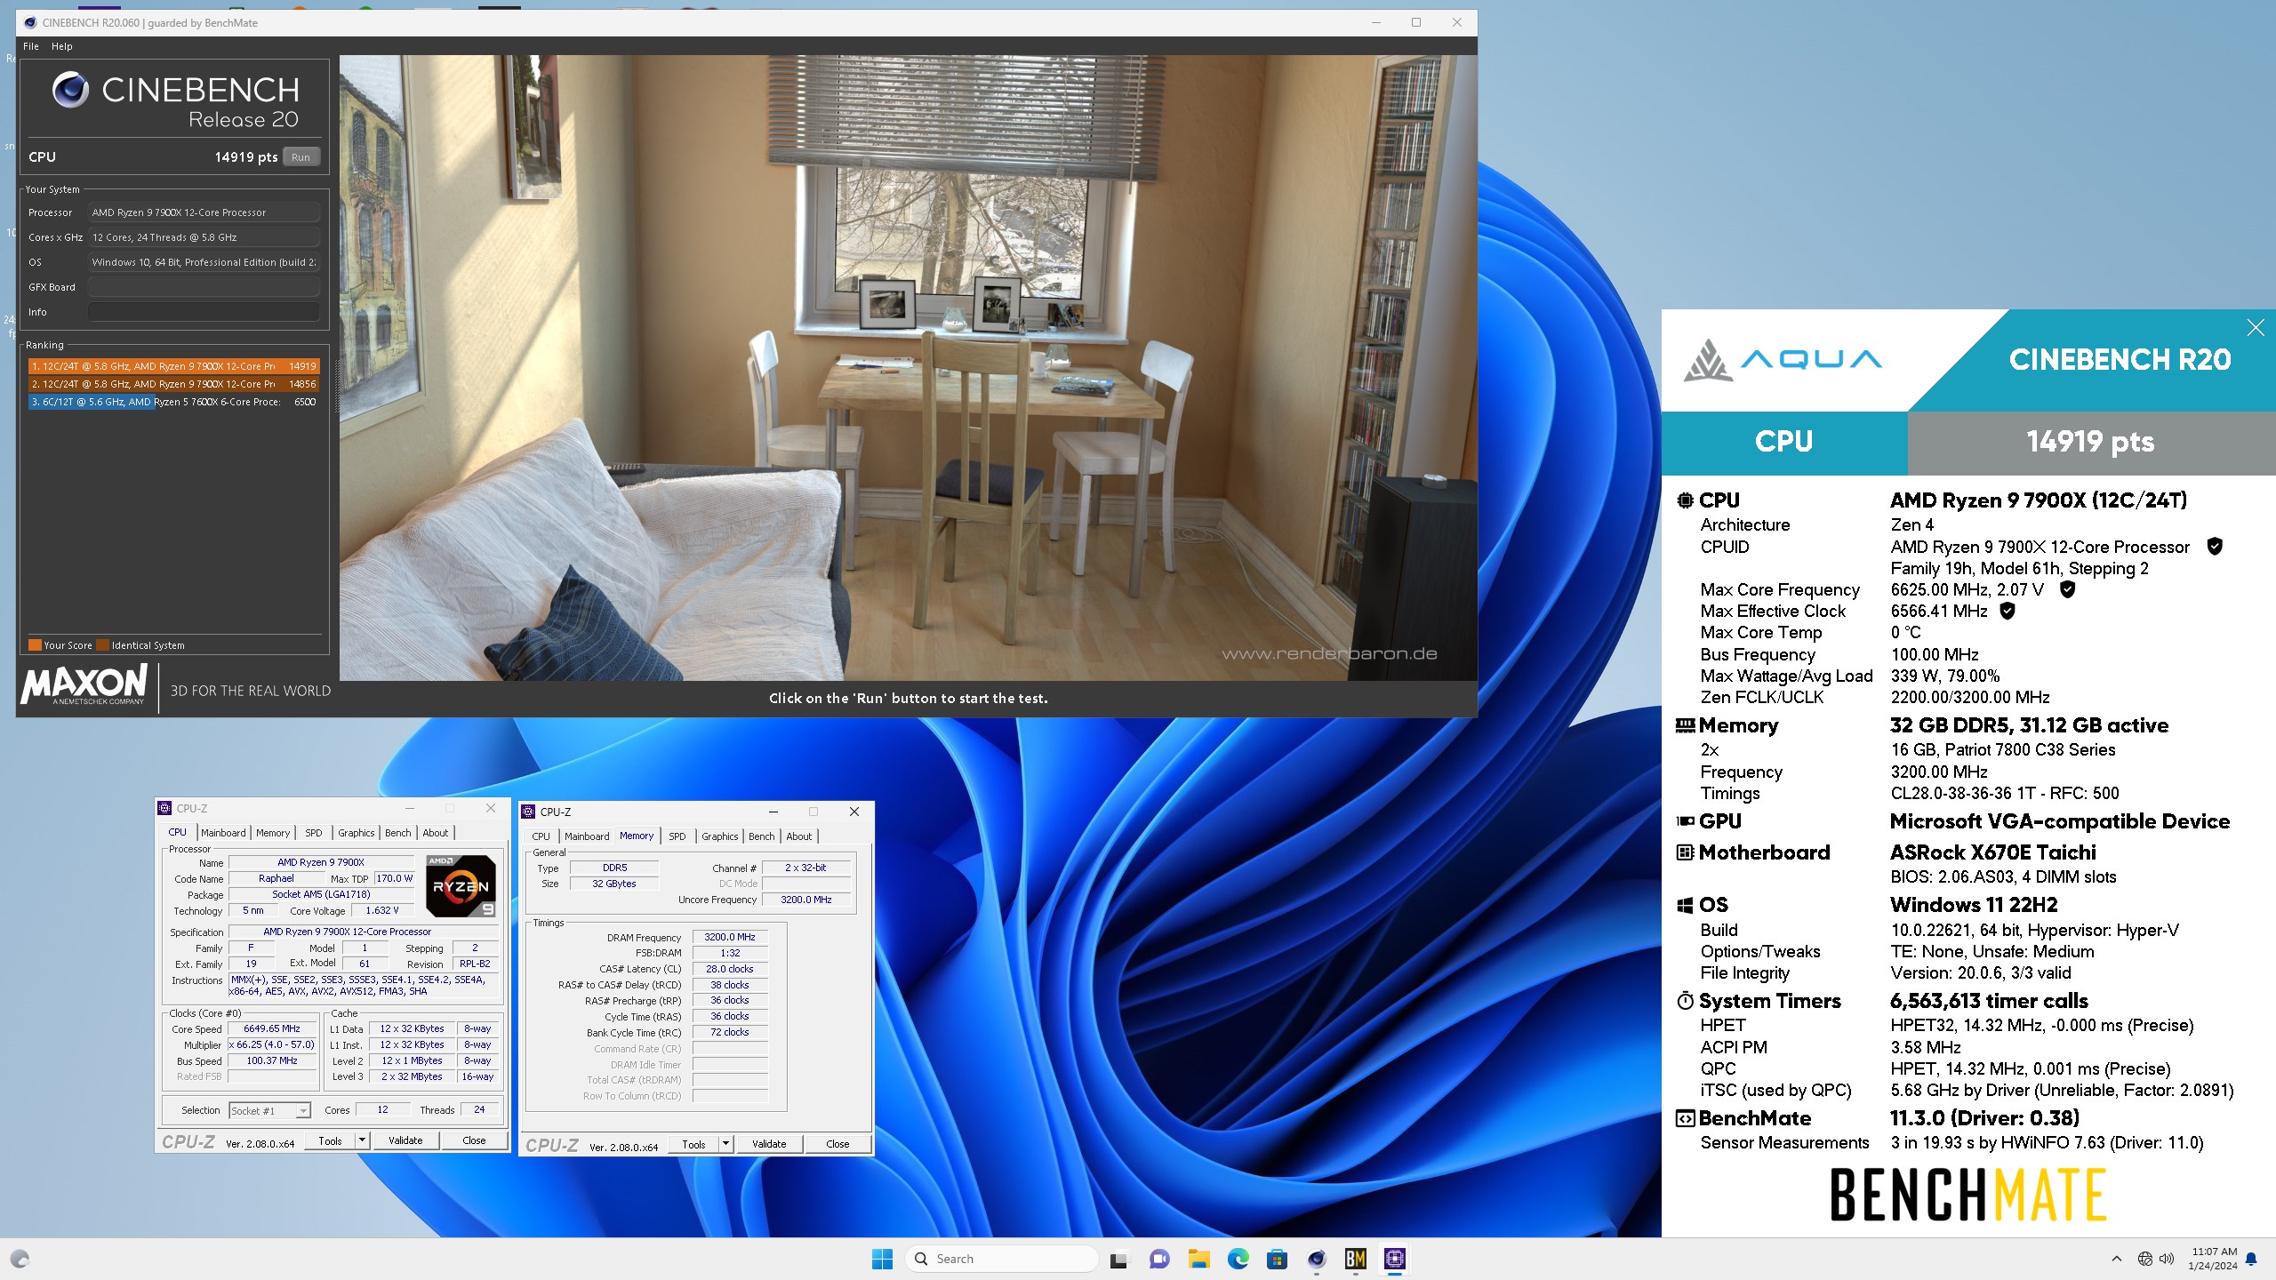Open Task View from the taskbar

click(x=1118, y=1259)
